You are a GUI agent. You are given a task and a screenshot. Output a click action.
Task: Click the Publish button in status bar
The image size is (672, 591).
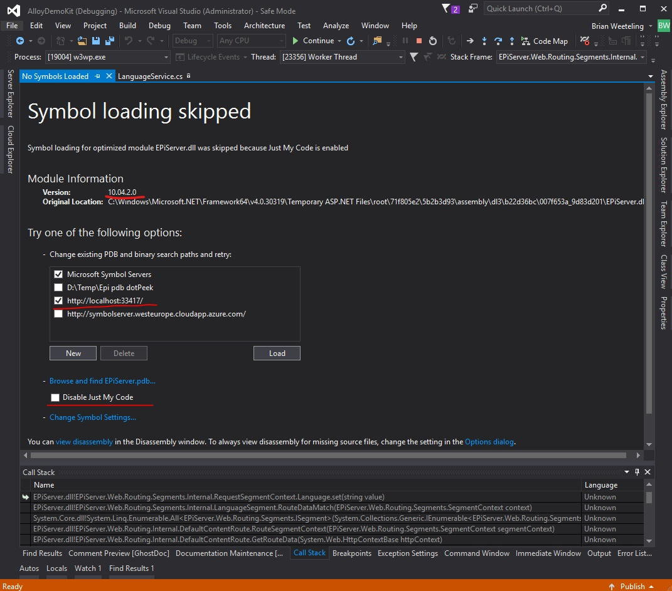click(631, 586)
